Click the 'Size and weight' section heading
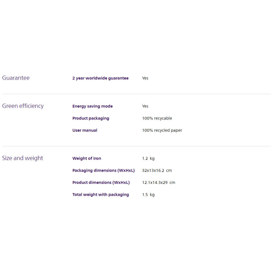Screen dimensions: 271x271 pyautogui.click(x=22, y=158)
